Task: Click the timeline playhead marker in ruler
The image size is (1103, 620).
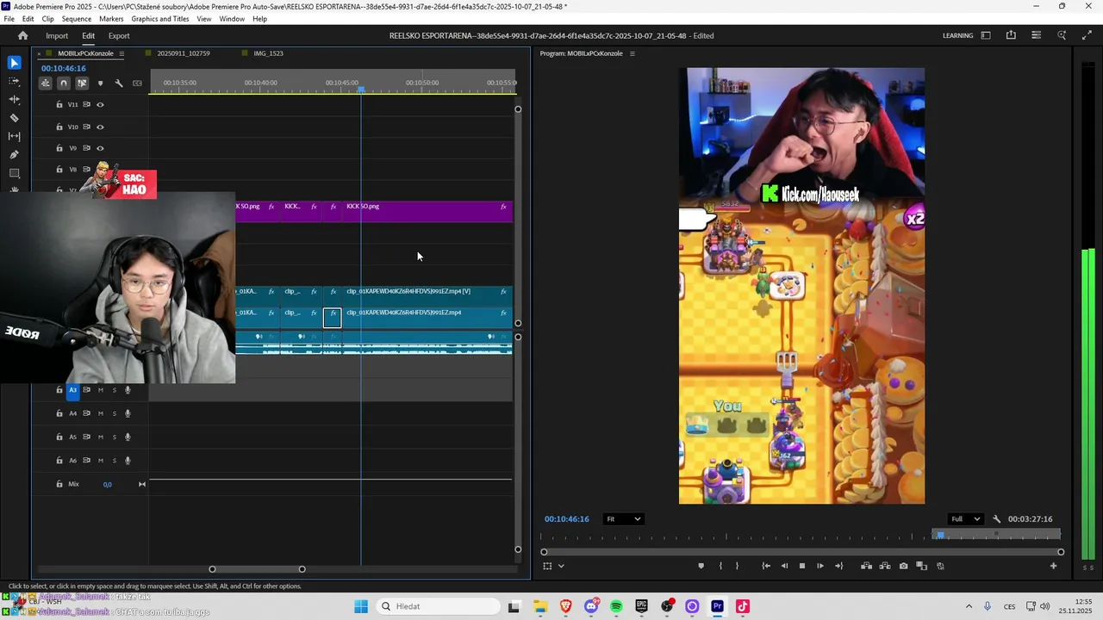Action: [361, 90]
